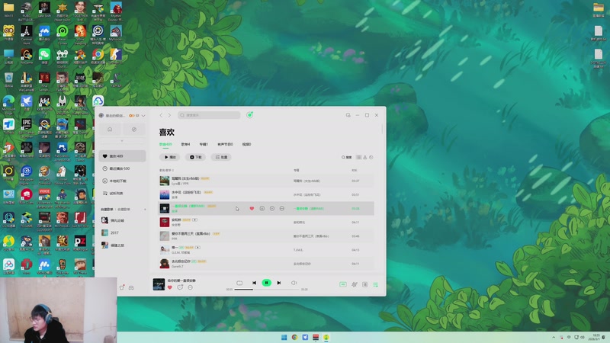The image size is (610, 343).
Task: Switch to the 视频0 tab
Action: click(x=246, y=144)
